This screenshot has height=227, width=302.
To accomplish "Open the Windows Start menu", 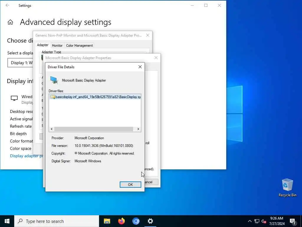I will click(7, 221).
